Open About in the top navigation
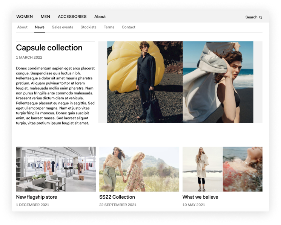The width and height of the screenshot is (281, 225). 100,17
